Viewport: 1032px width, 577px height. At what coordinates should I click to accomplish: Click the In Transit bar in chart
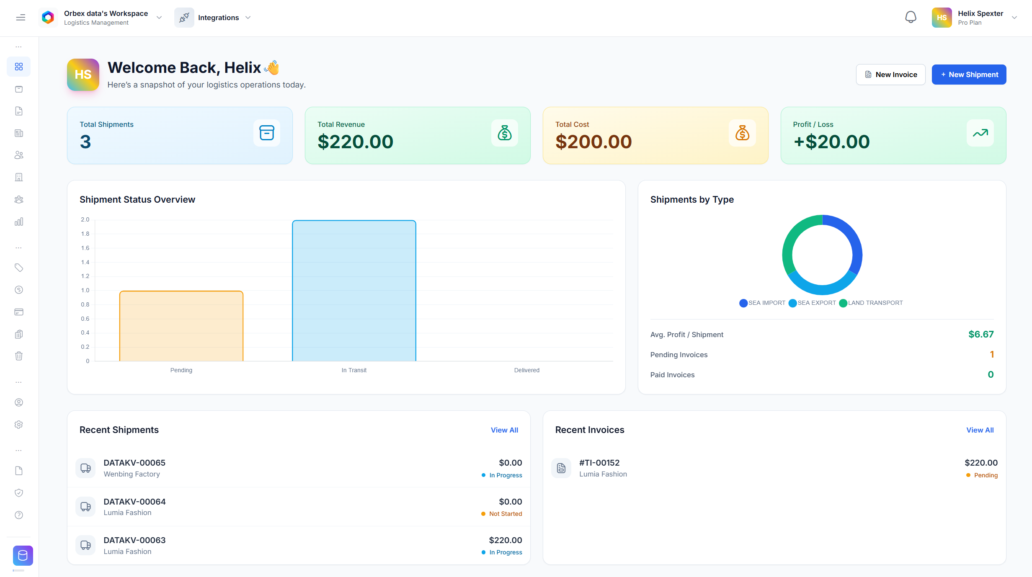click(354, 291)
